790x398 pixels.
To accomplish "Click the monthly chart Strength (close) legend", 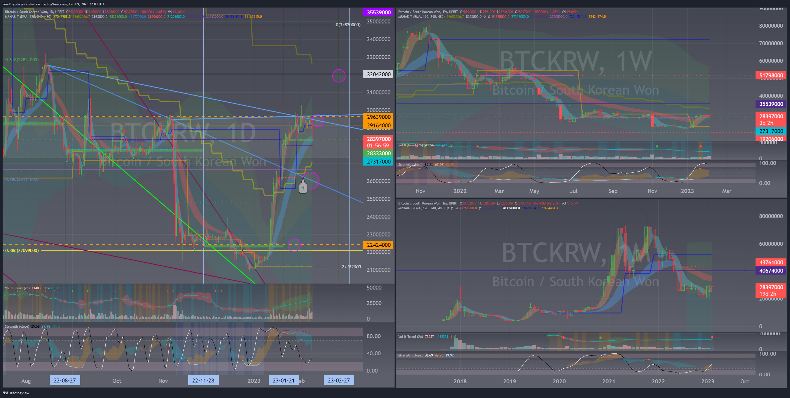I will click(x=410, y=355).
